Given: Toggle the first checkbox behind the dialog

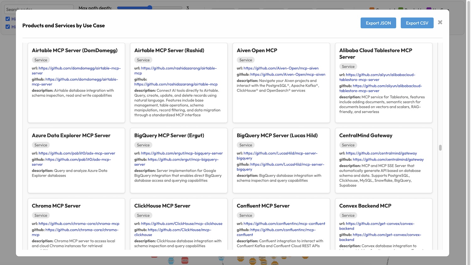Looking at the screenshot, I should click(8, 19).
